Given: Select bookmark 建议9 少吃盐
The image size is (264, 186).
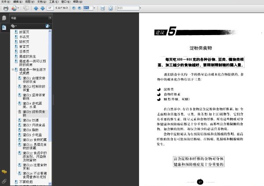Looking at the screenshot, I should (x=32, y=135).
